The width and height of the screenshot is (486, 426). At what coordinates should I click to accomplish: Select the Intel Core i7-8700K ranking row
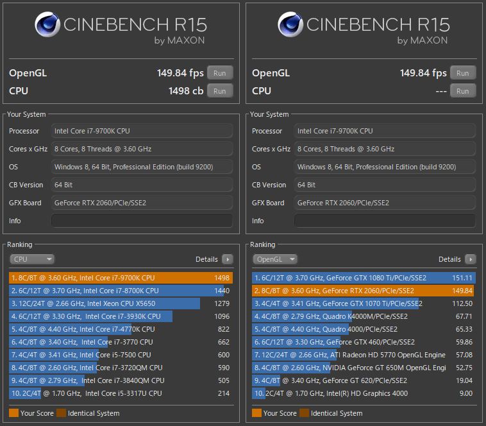click(x=121, y=291)
